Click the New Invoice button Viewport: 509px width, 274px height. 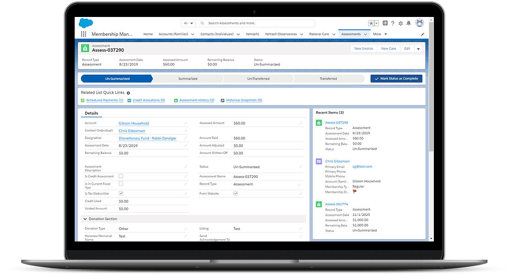[364, 49]
